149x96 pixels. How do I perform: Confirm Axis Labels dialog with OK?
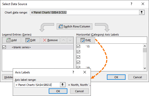point(58,91)
